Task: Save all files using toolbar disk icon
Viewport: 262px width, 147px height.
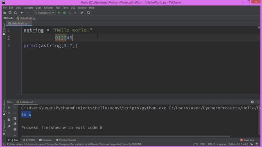Action: coord(10,13)
